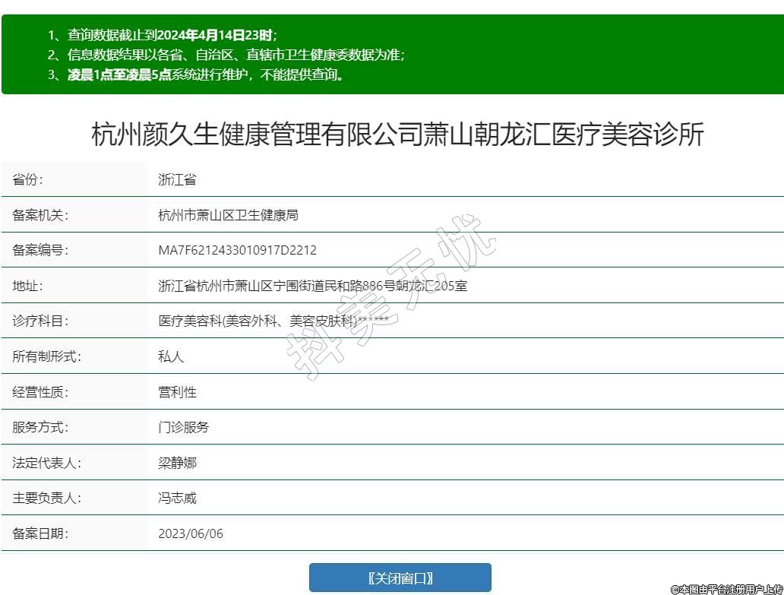
Task: Click the 备案编号 row label
Action: (x=40, y=250)
